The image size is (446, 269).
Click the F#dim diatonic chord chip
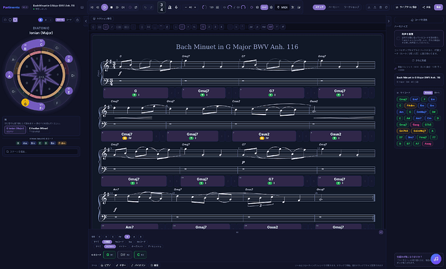62,143
